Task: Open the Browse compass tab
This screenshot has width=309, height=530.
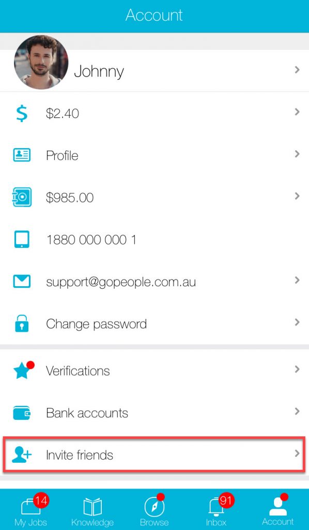Action: [x=154, y=510]
